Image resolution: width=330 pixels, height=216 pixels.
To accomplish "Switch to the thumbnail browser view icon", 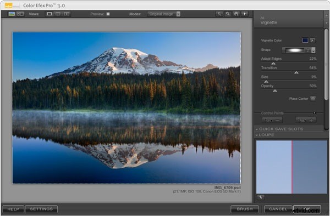I will [20, 14].
